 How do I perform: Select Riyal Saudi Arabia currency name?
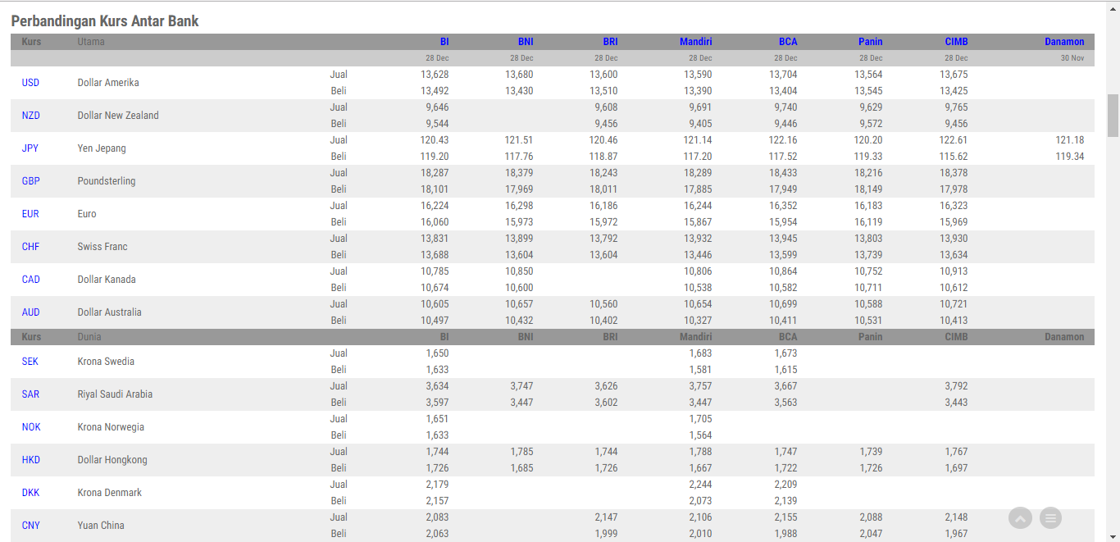pyautogui.click(x=115, y=394)
